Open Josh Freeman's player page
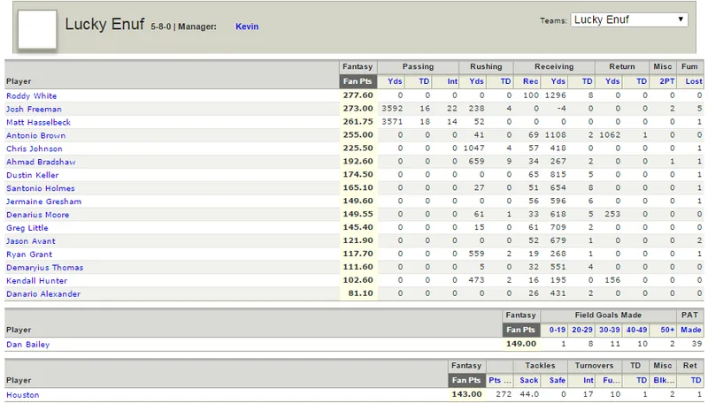 click(x=34, y=109)
